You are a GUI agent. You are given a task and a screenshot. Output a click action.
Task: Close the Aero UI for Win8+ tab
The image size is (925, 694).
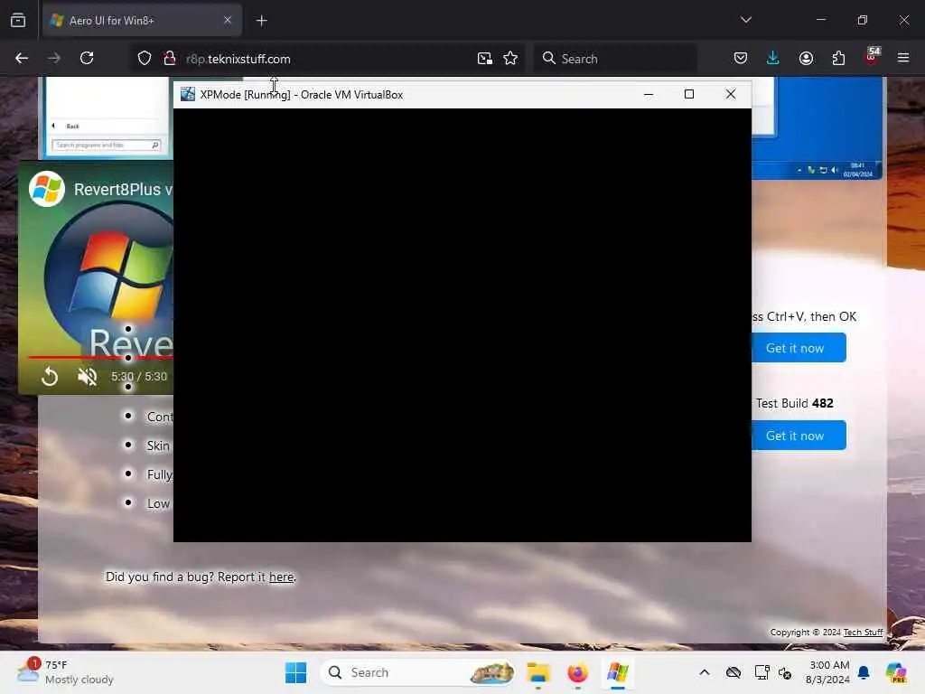point(227,21)
